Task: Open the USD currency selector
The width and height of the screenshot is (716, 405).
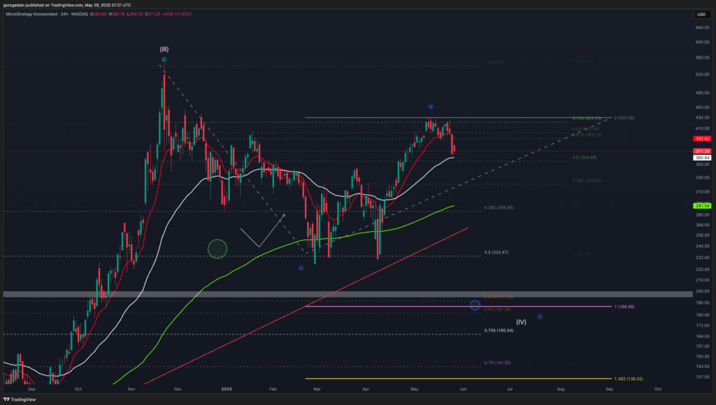Action: [701, 14]
